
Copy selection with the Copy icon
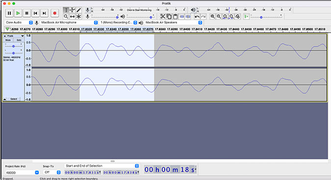[x=169, y=17]
